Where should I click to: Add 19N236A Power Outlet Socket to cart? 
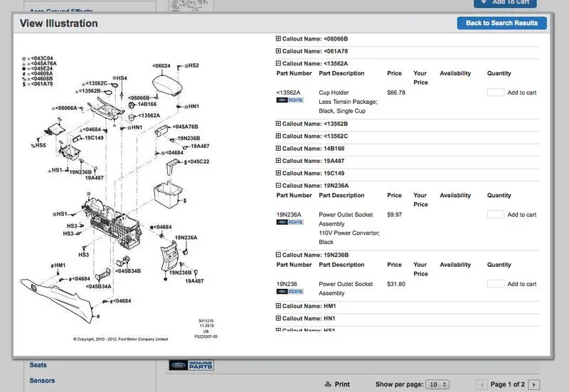coord(521,215)
